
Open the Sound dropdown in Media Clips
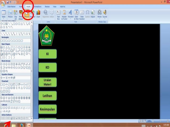pos(105,15)
